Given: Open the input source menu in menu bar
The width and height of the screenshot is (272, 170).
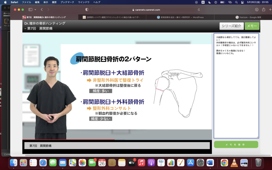Looking at the screenshot, I should tap(203, 2).
